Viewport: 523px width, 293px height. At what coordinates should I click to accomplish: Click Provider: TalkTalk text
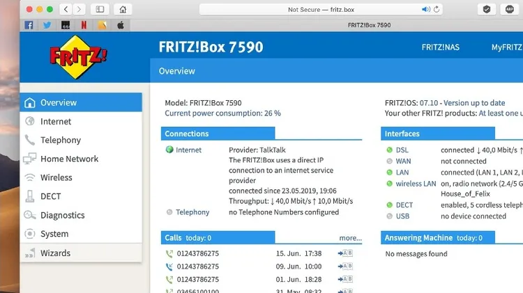[257, 150]
